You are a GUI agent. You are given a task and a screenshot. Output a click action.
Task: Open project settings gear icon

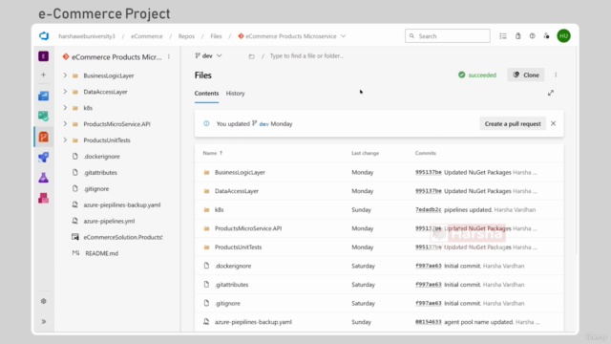(43, 301)
